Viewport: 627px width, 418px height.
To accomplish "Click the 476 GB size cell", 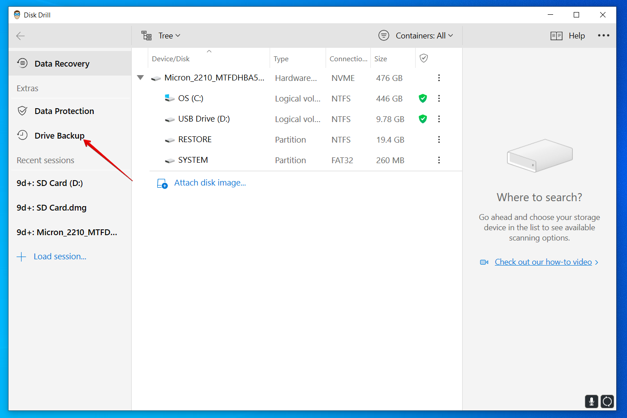I will pyautogui.click(x=389, y=78).
